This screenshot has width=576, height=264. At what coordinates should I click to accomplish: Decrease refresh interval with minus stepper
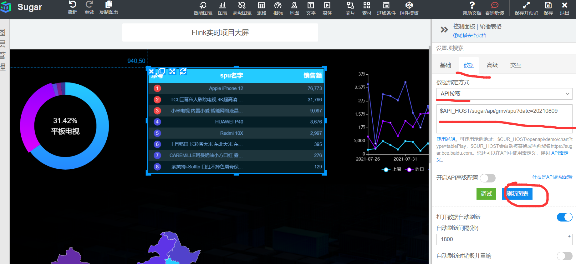(569, 242)
